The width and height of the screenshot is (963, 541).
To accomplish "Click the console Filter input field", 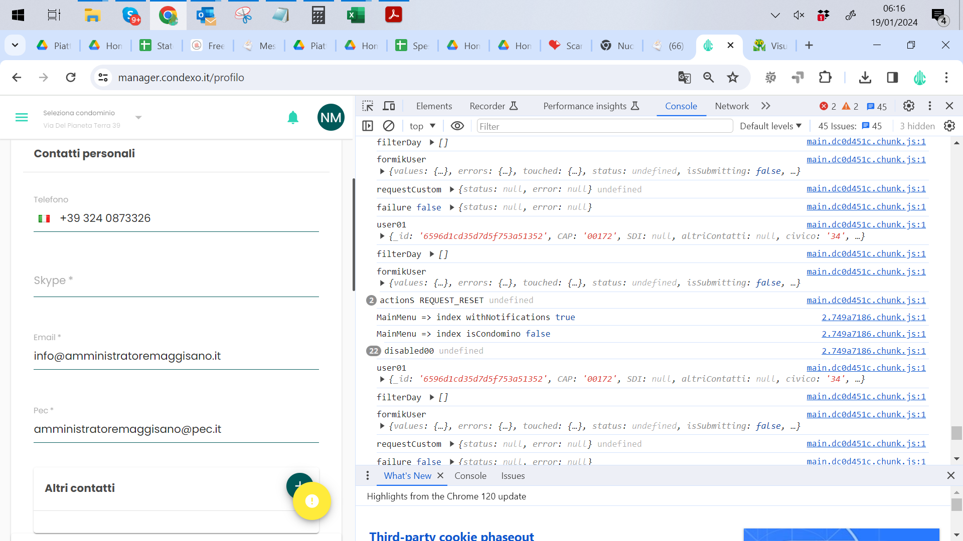I will pos(604,126).
